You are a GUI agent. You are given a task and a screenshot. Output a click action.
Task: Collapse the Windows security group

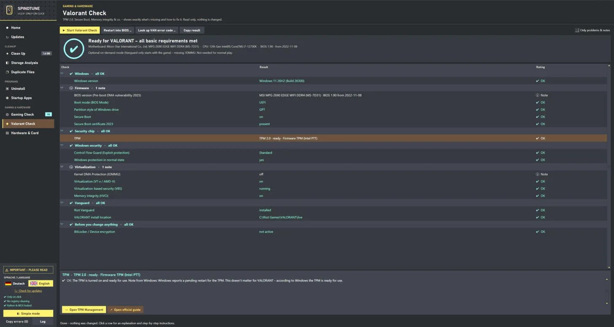62,146
